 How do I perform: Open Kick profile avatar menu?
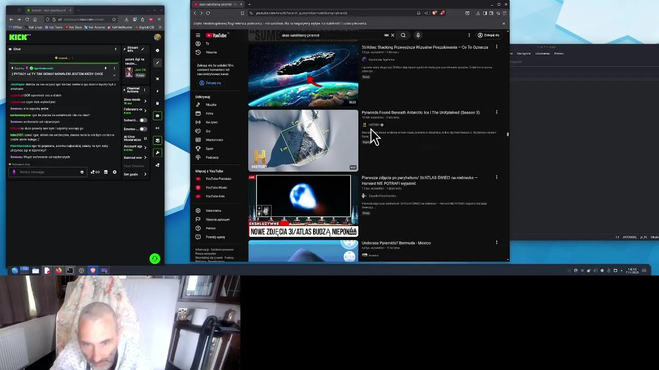point(157,37)
